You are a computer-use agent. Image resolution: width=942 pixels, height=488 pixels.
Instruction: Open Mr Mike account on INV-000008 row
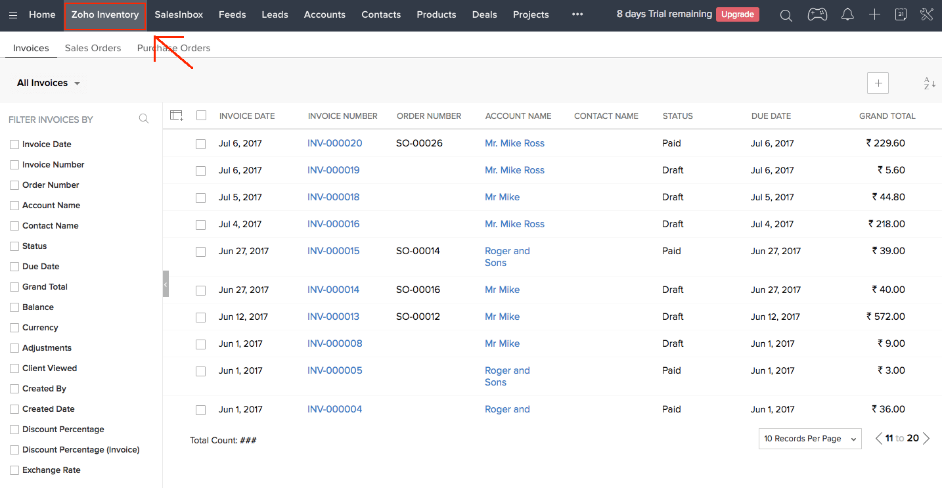(503, 344)
